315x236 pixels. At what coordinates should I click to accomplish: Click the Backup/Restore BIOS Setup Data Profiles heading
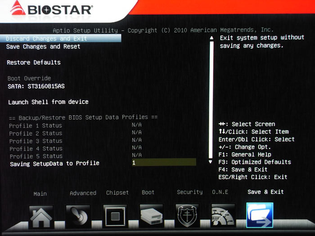click(83, 117)
